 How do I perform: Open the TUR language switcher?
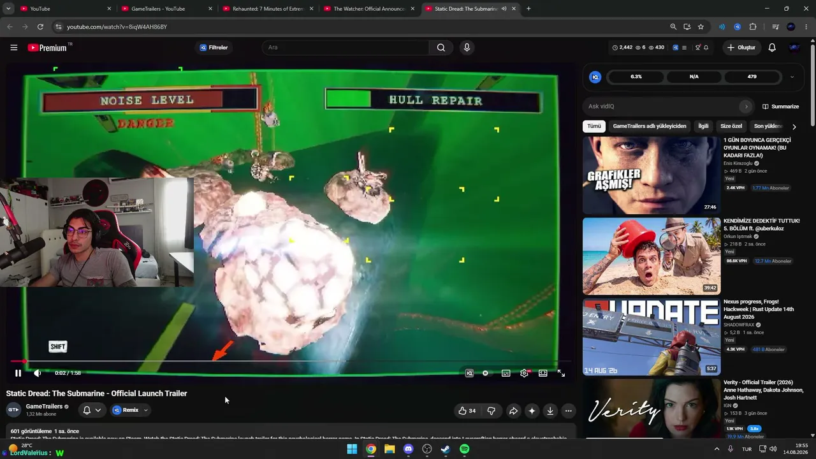[747, 449]
